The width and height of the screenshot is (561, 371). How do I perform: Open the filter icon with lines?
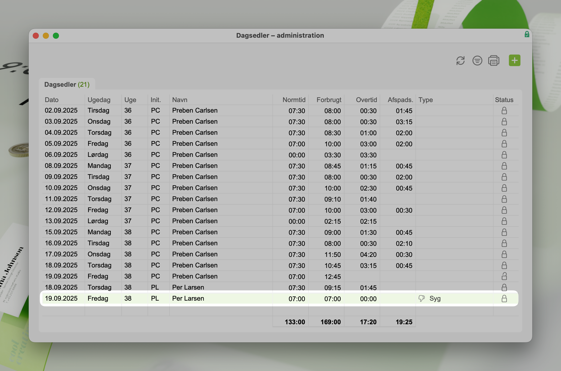pos(477,61)
